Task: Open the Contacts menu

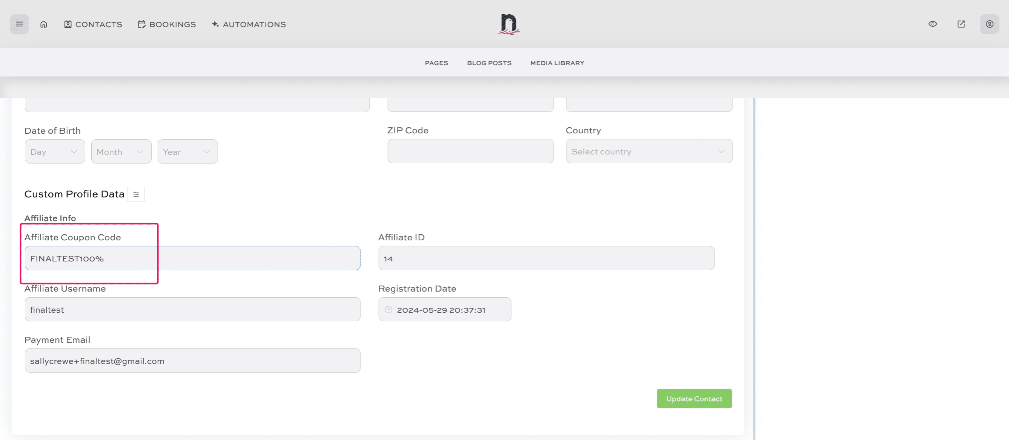Action: pyautogui.click(x=93, y=24)
